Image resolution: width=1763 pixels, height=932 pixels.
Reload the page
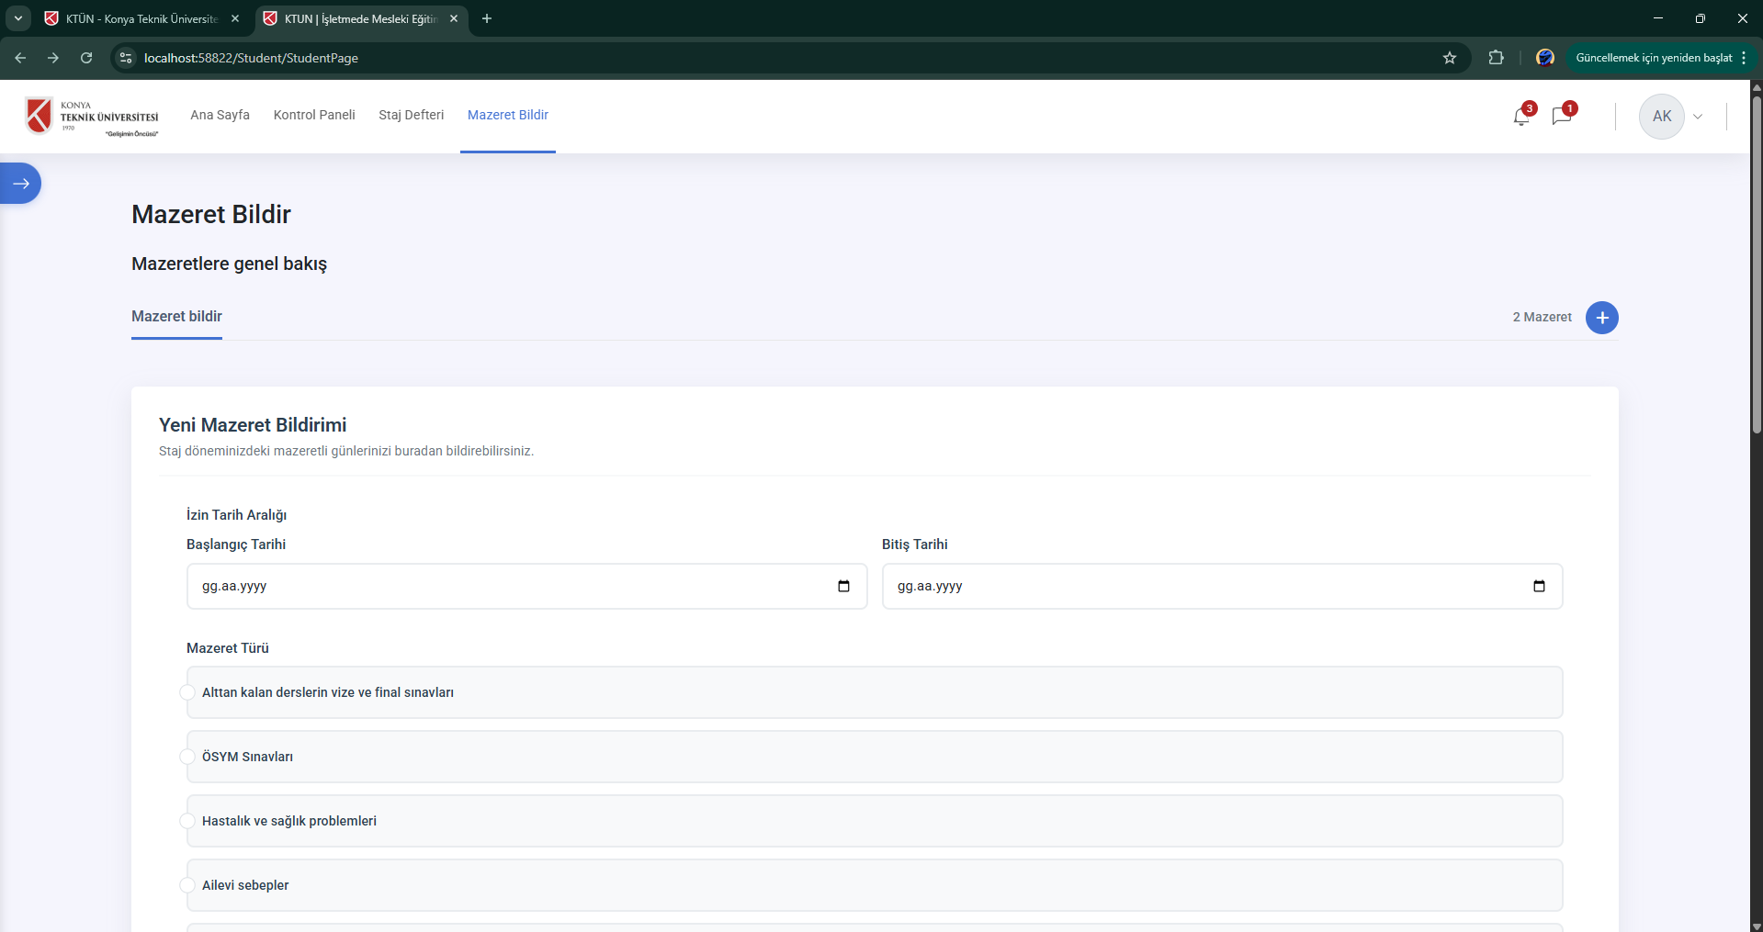coord(86,58)
